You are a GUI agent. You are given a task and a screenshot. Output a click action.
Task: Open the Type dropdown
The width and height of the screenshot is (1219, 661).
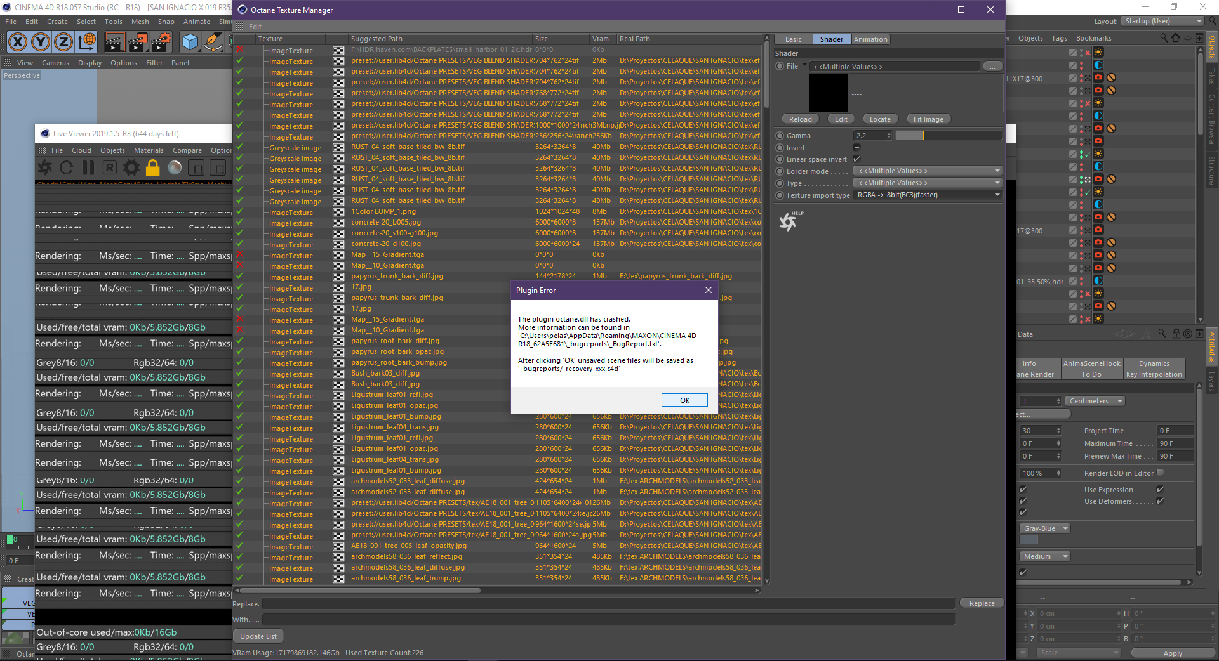click(928, 183)
